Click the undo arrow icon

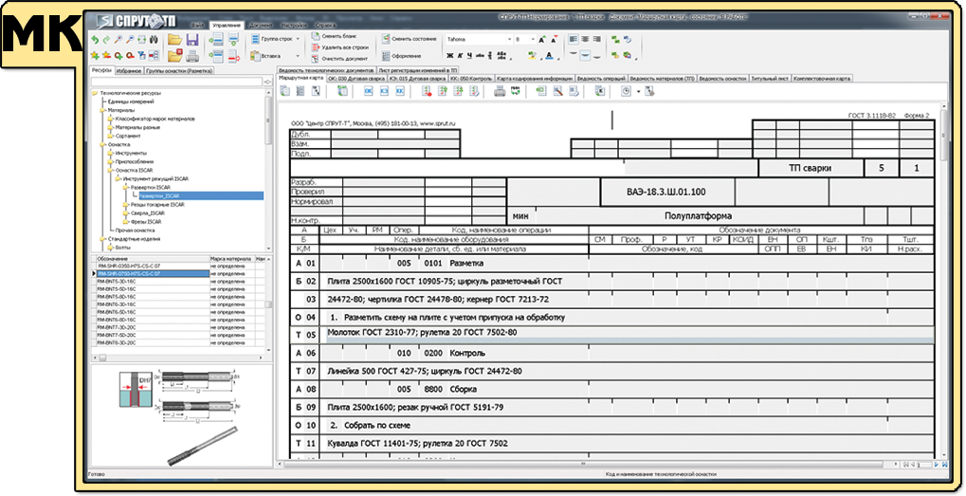tap(94, 40)
